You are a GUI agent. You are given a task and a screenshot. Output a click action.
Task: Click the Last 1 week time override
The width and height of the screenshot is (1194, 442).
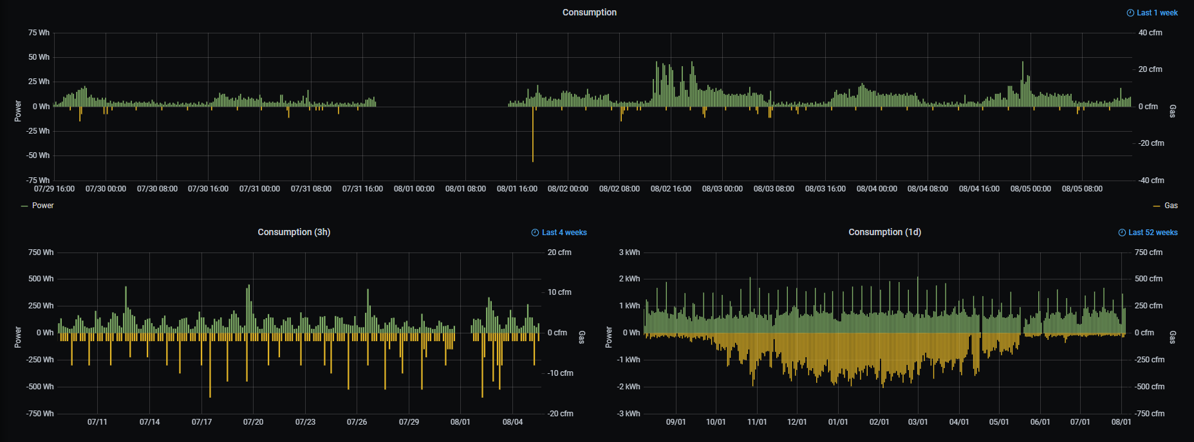[1157, 13]
